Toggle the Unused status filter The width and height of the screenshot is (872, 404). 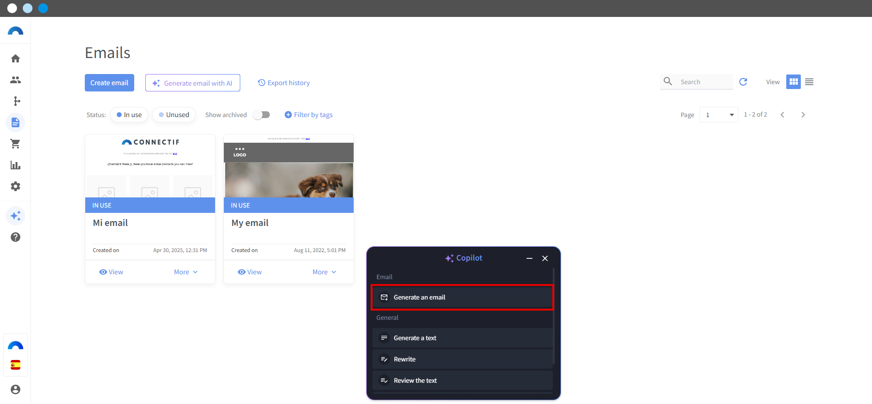point(174,115)
